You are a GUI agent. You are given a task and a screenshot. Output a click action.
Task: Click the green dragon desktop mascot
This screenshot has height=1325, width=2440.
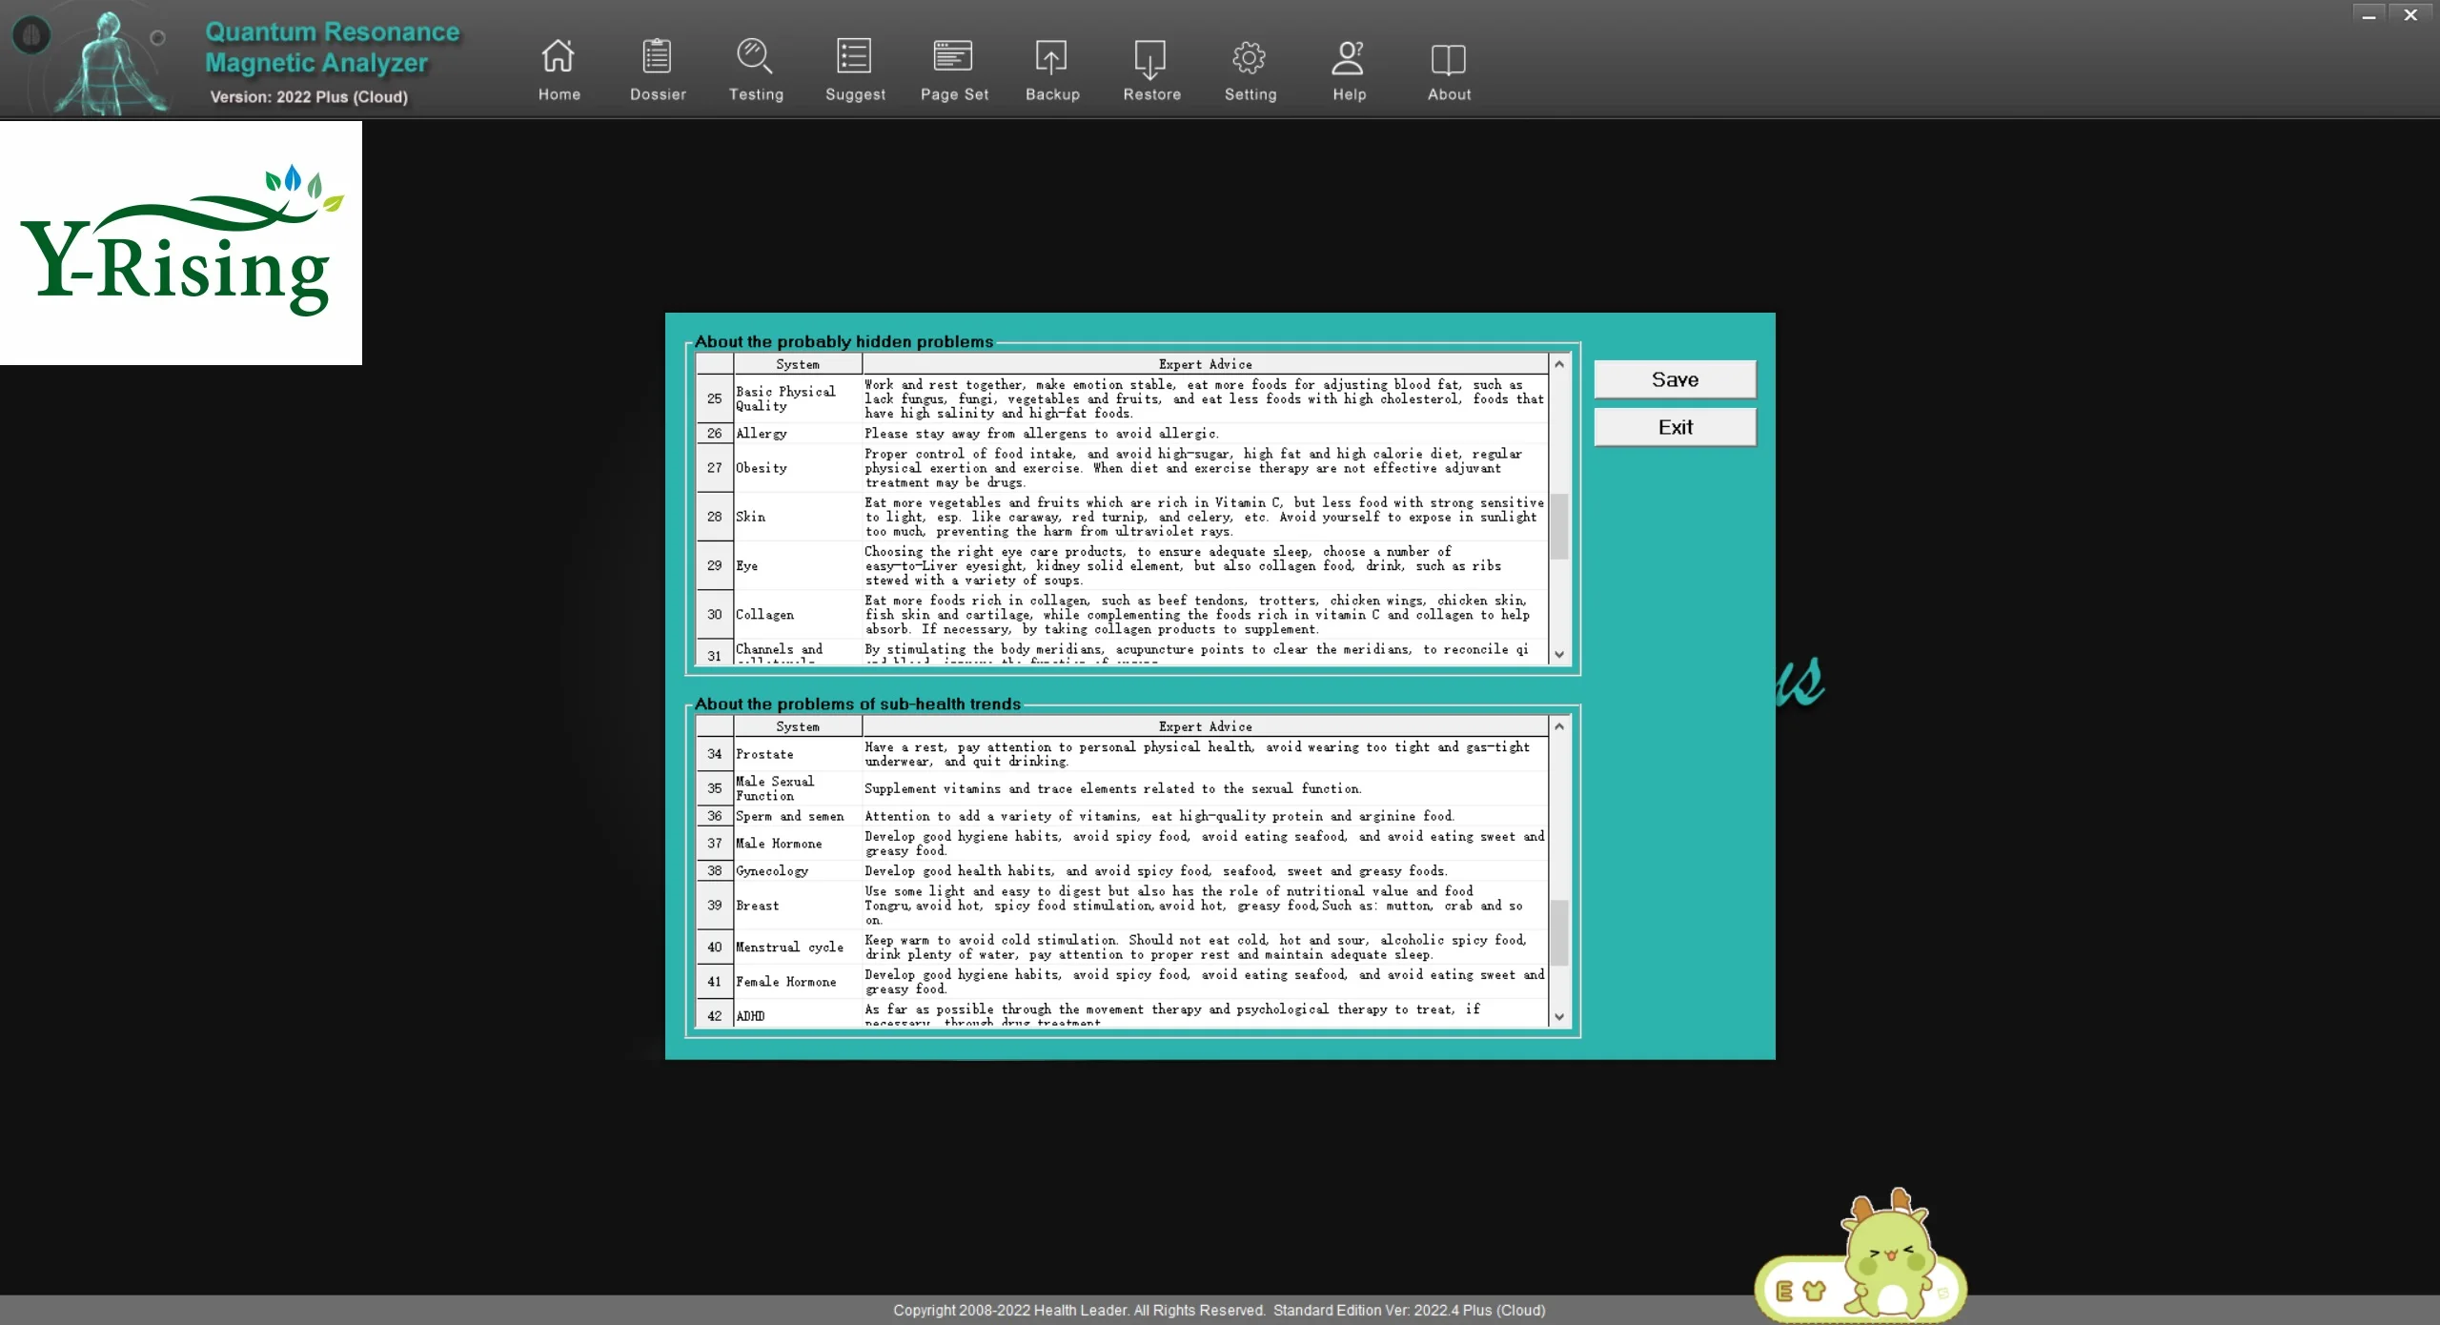click(1888, 1254)
